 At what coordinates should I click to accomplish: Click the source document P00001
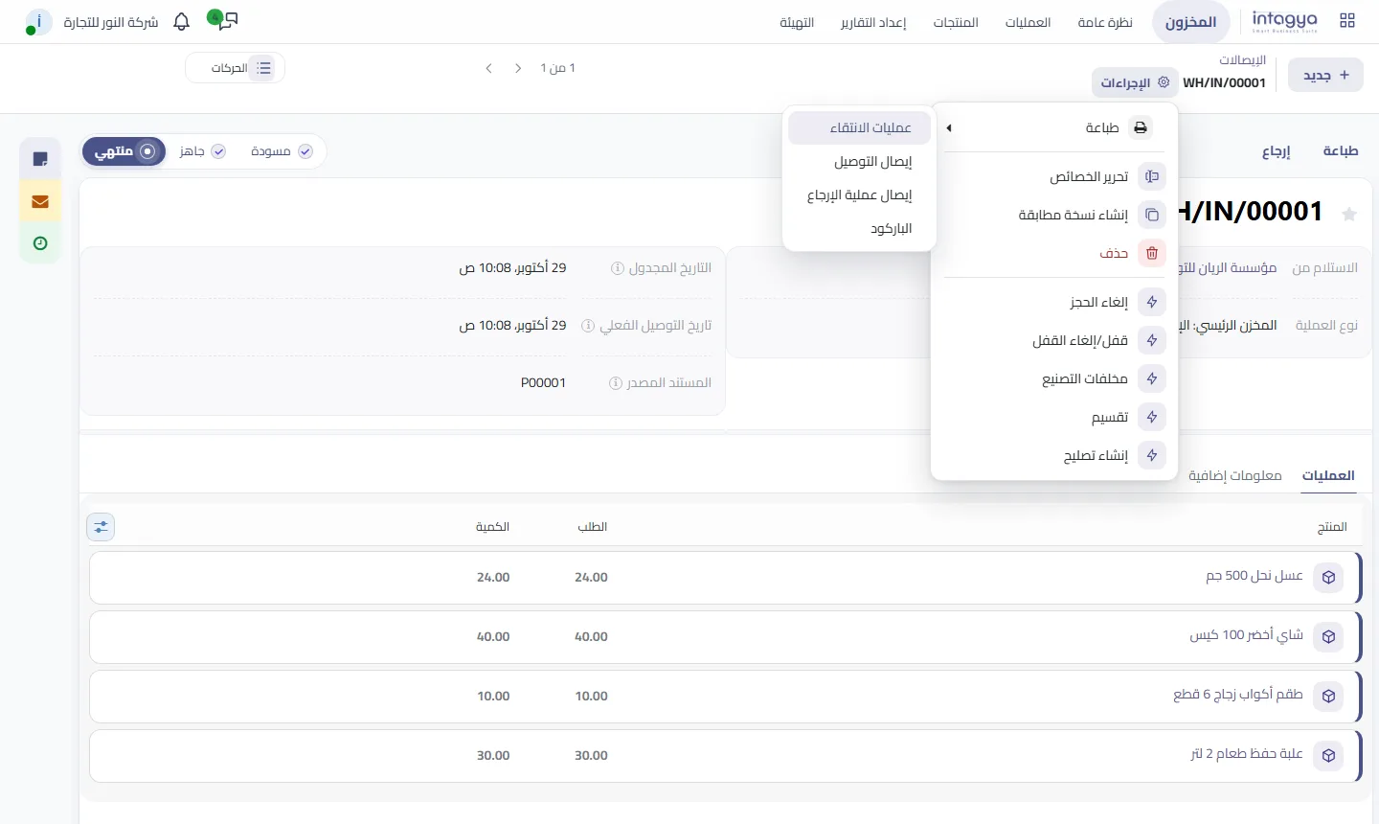[x=543, y=383]
